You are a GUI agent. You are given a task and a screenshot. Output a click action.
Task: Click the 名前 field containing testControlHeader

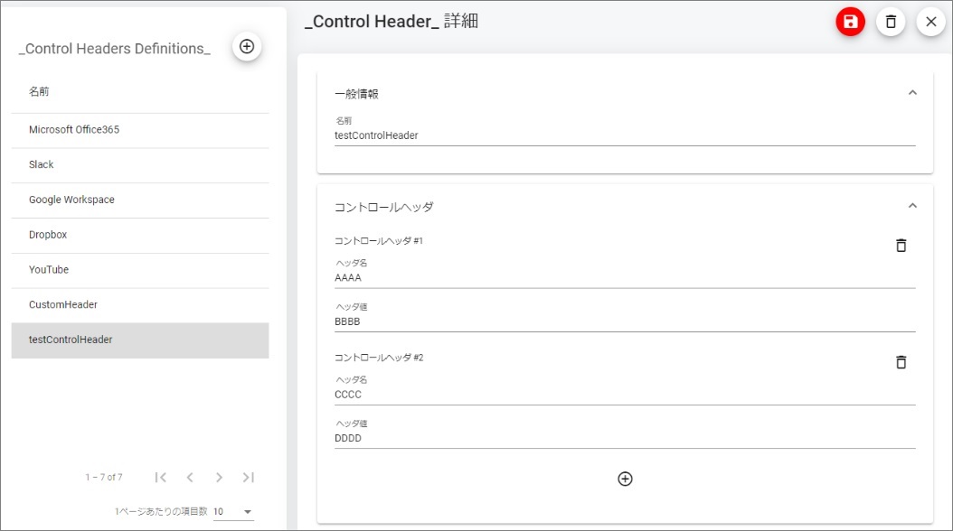tap(624, 136)
